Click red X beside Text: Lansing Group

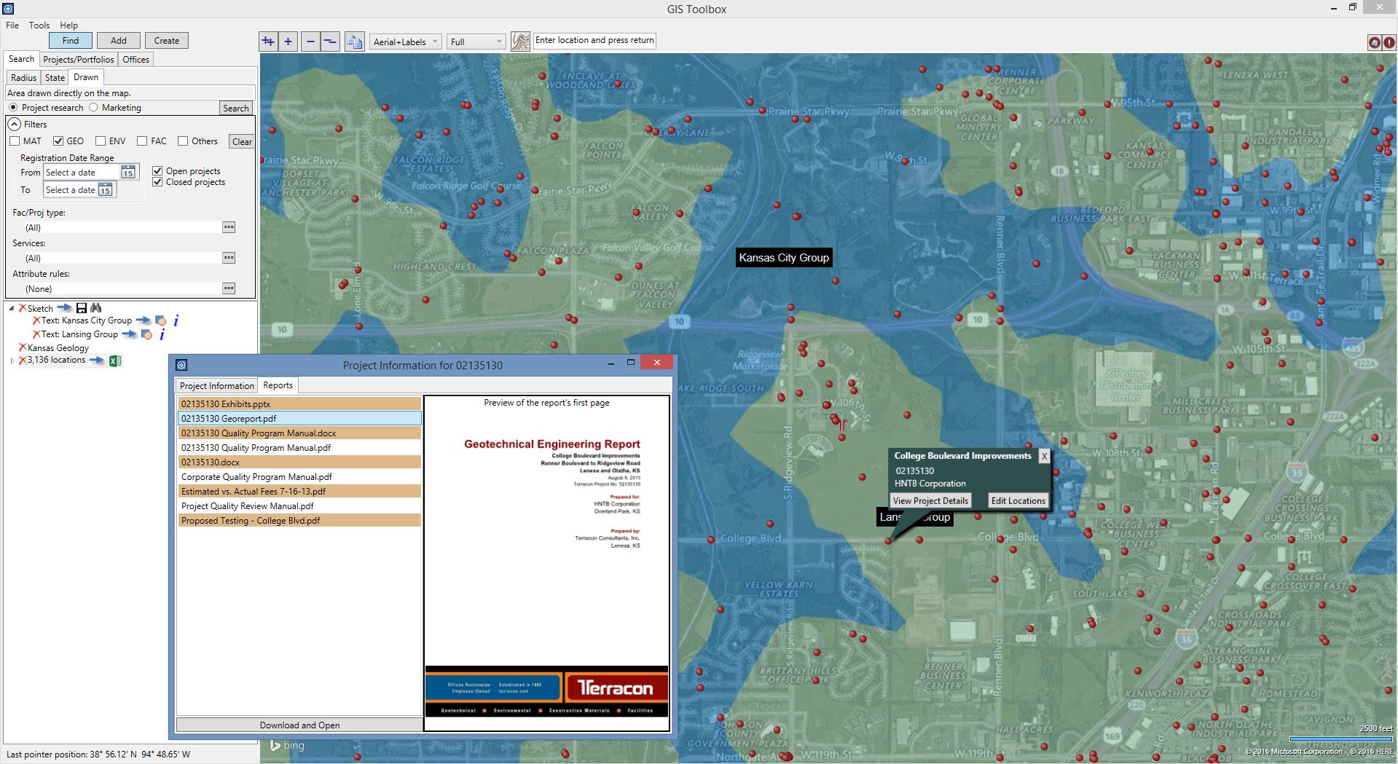coord(36,334)
